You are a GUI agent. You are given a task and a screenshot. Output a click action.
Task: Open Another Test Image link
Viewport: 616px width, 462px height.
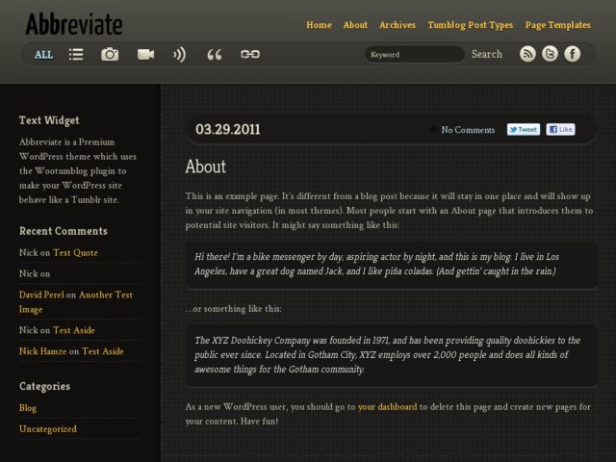coord(76,301)
